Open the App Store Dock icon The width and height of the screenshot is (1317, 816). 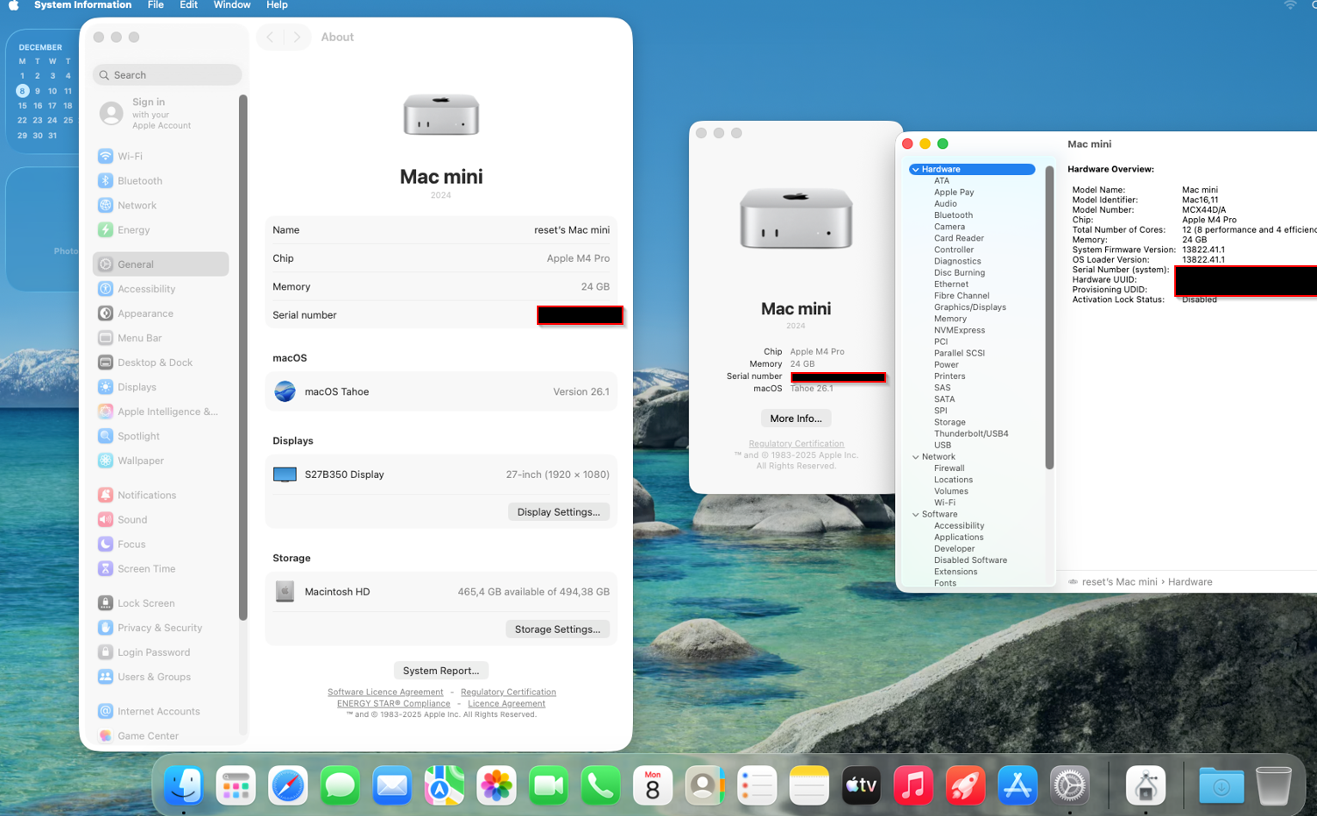[x=1017, y=785]
